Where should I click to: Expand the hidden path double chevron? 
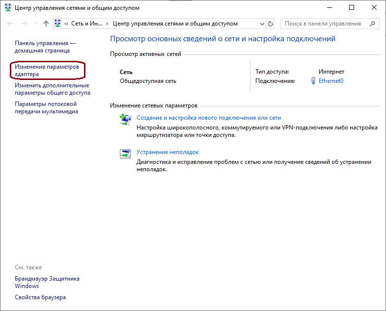coord(66,24)
